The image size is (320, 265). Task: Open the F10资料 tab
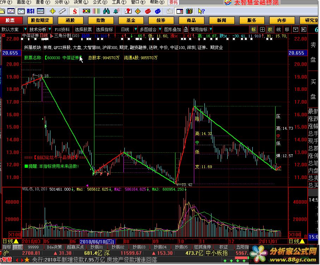click(x=62, y=29)
